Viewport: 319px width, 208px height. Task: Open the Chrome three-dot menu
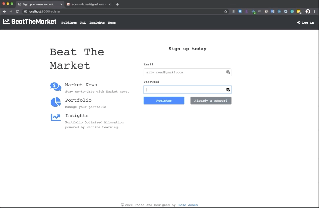(x=314, y=12)
